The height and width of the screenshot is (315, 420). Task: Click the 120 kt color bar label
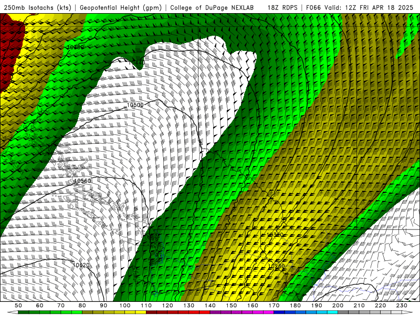coord(167,306)
